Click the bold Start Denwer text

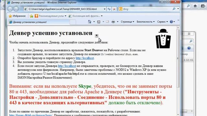point(93,50)
